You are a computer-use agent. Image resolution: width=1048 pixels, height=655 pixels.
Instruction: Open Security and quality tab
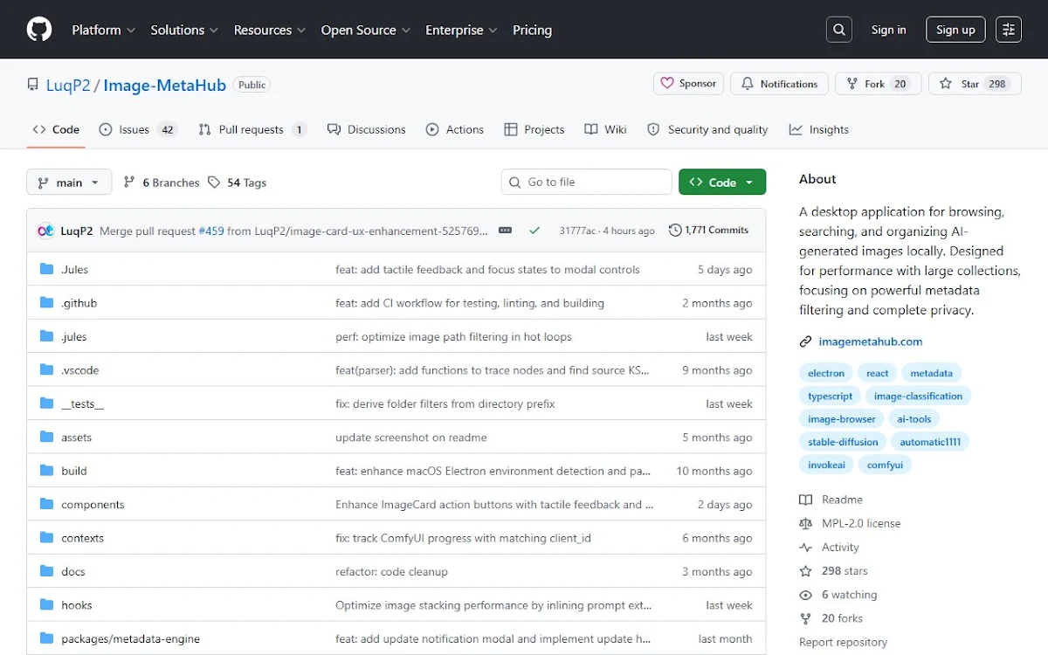click(x=707, y=129)
